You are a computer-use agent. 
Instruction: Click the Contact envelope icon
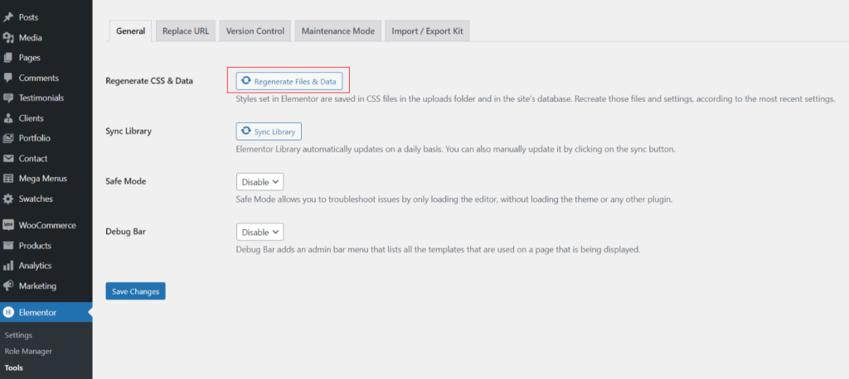click(x=8, y=158)
